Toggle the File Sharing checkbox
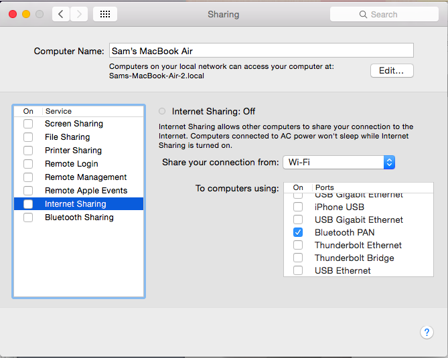 (x=28, y=137)
